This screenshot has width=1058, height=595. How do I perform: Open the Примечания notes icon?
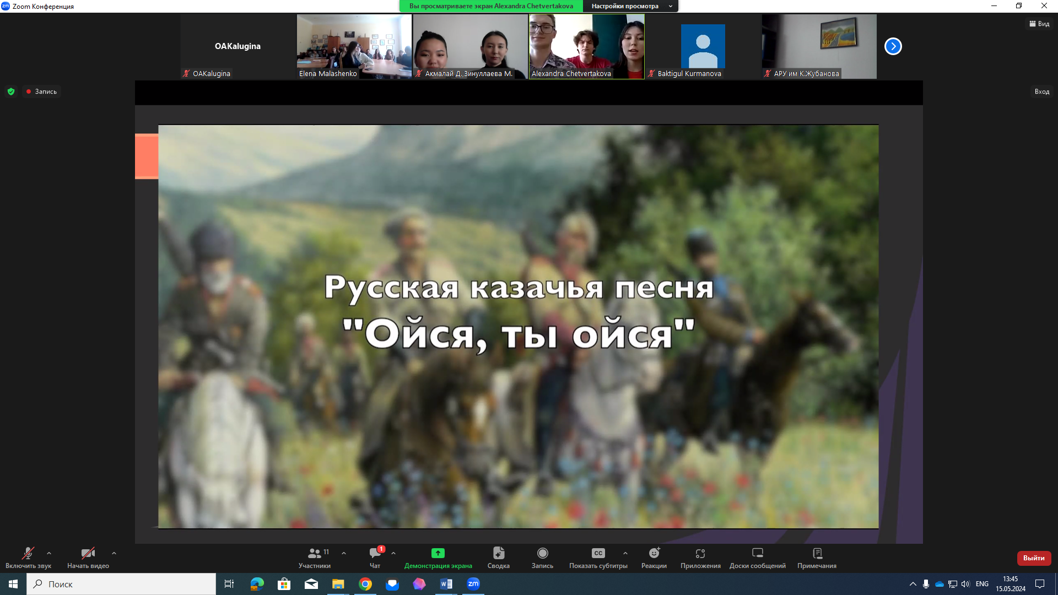[817, 553]
